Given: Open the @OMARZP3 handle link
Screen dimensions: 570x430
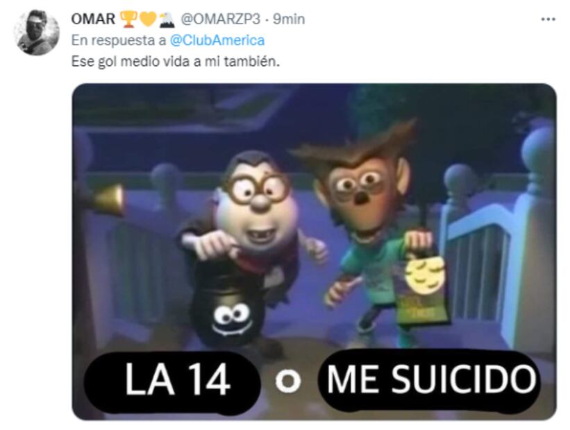Looking at the screenshot, I should [x=220, y=19].
